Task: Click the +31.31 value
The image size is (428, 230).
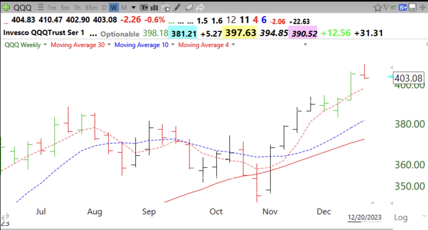Action: point(369,33)
